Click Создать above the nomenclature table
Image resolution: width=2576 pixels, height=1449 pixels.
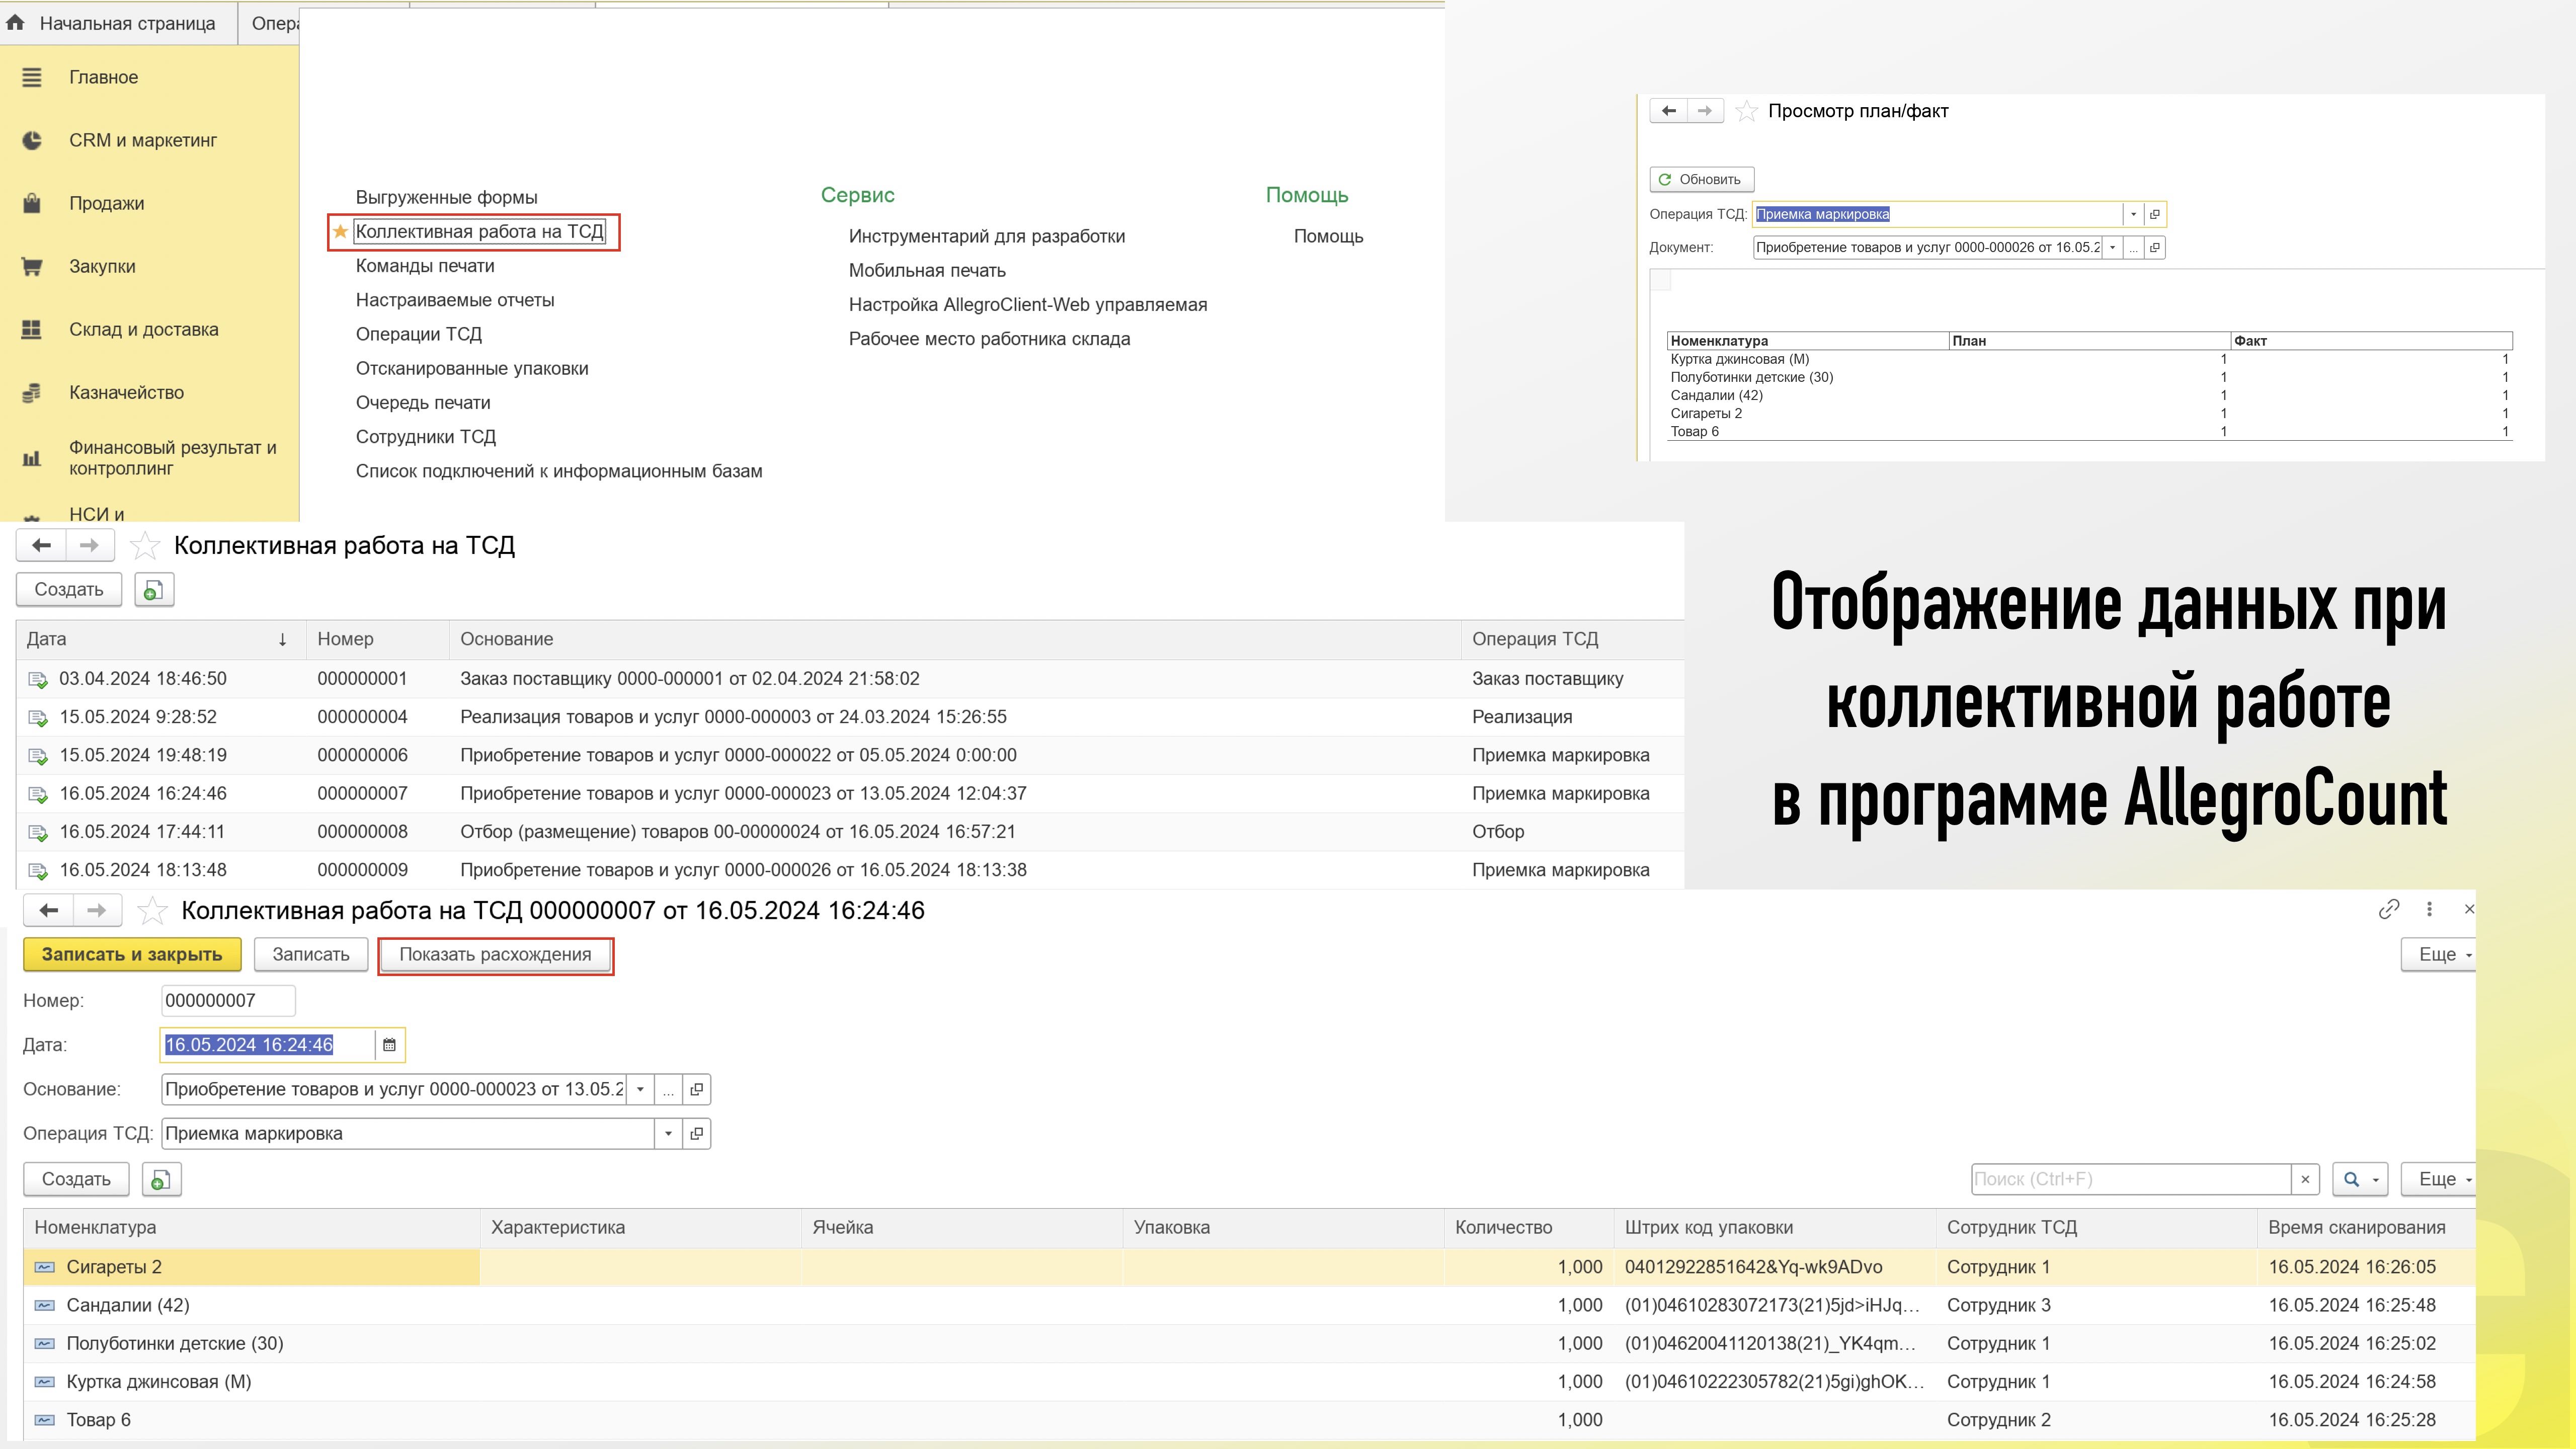click(x=76, y=1180)
